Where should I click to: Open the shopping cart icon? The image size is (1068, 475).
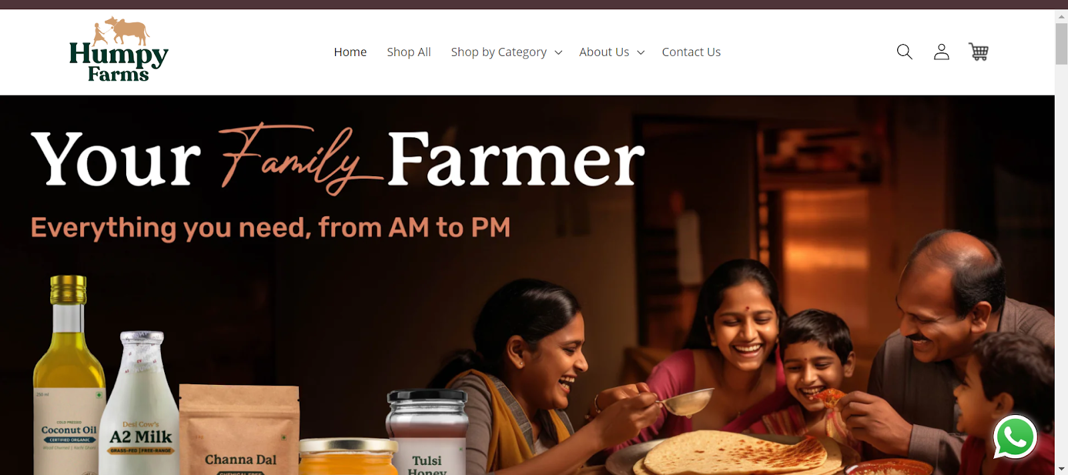click(x=979, y=51)
